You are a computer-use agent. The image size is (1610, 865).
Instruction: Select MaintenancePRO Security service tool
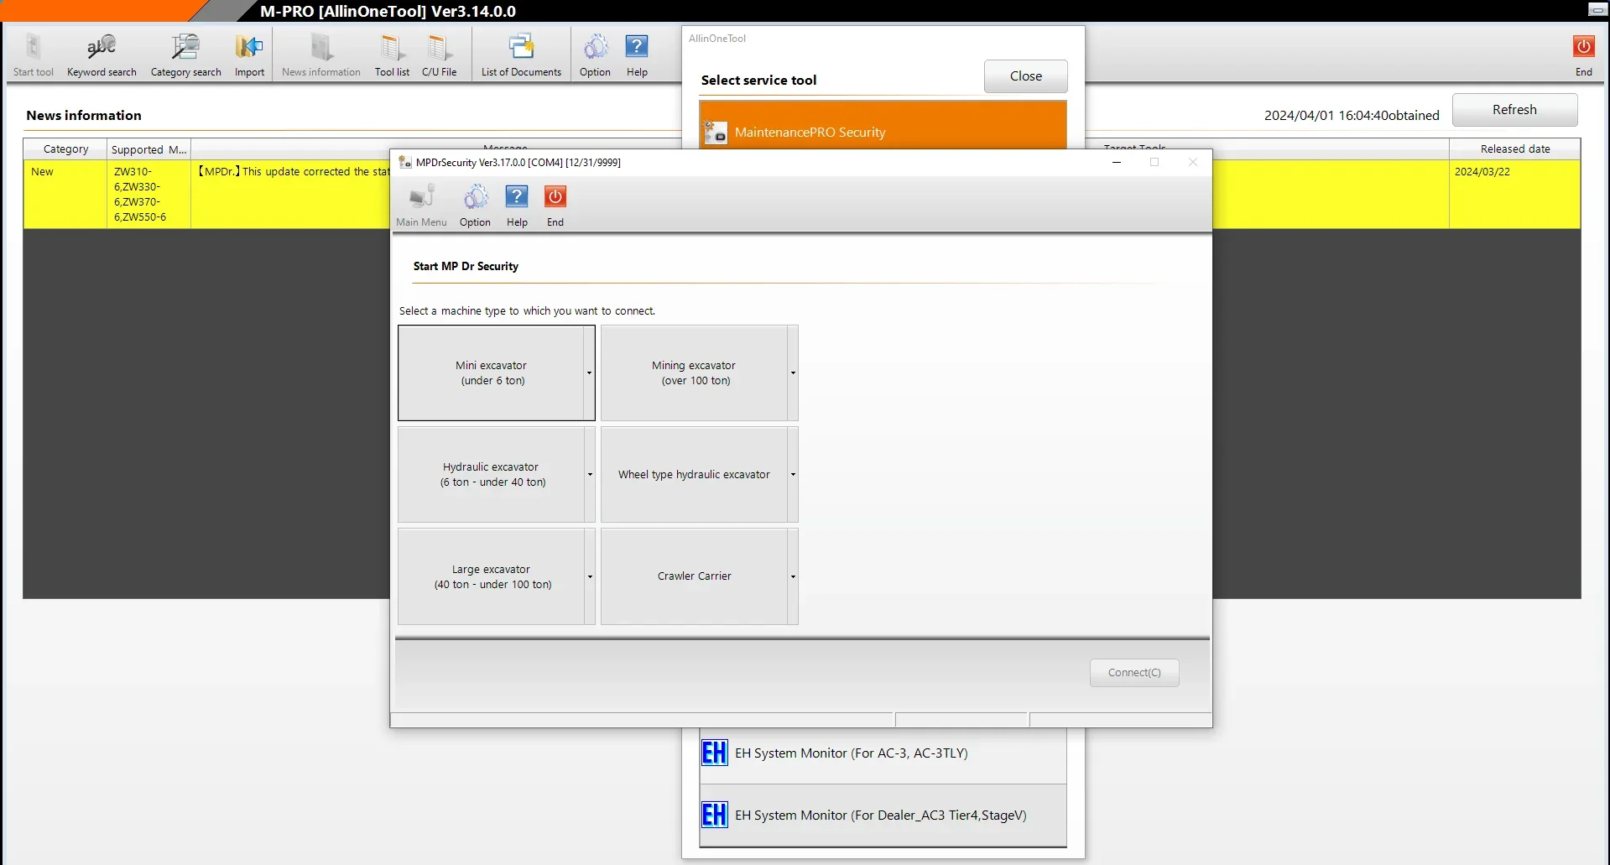click(x=883, y=126)
